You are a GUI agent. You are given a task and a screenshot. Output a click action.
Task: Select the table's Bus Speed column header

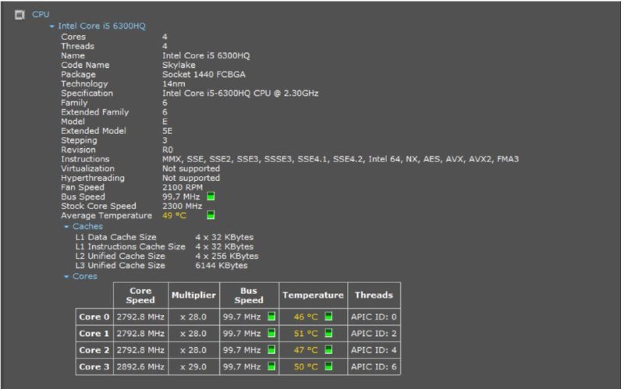(249, 295)
